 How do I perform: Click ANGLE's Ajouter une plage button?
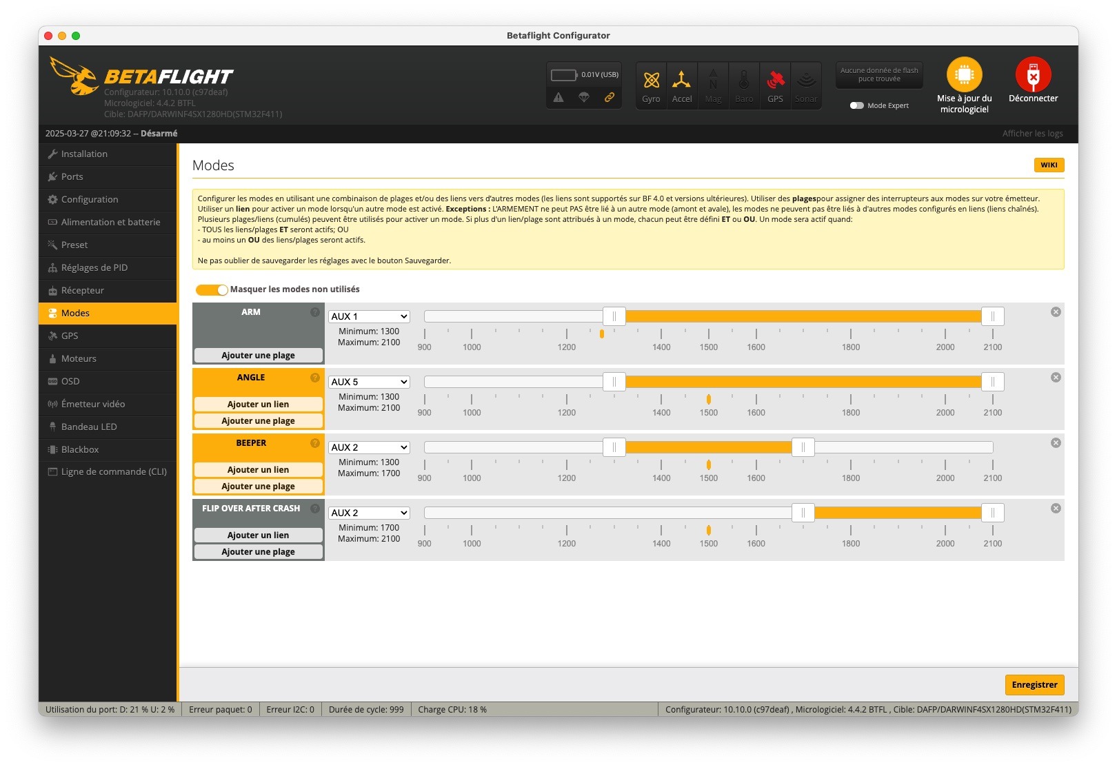[258, 421]
